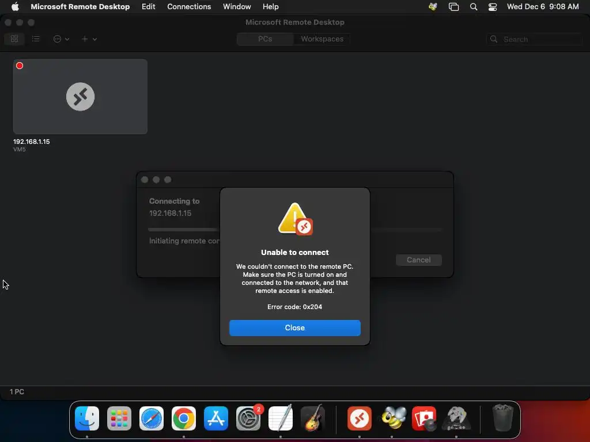Image resolution: width=590 pixels, height=442 pixels.
Task: Close the connecting progress window
Action: [145, 180]
